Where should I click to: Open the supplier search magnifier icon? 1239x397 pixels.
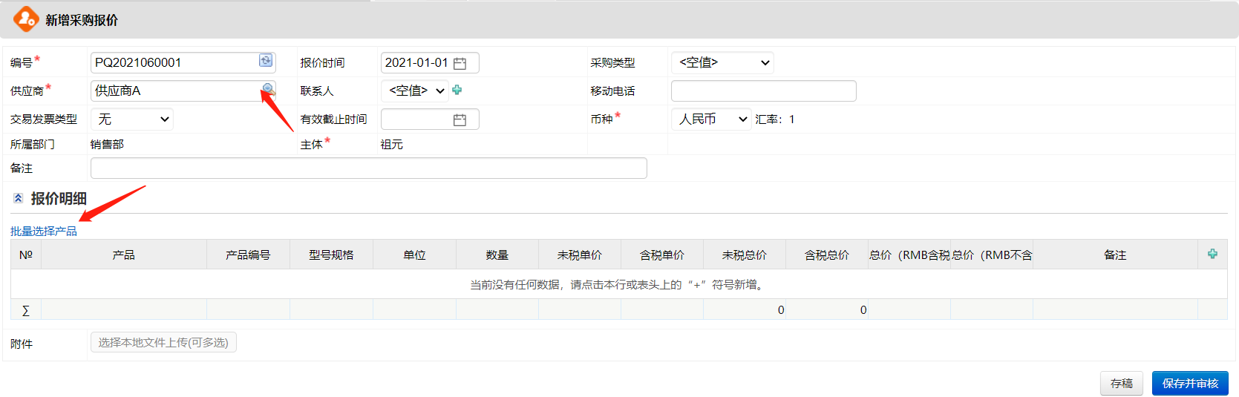tap(268, 89)
